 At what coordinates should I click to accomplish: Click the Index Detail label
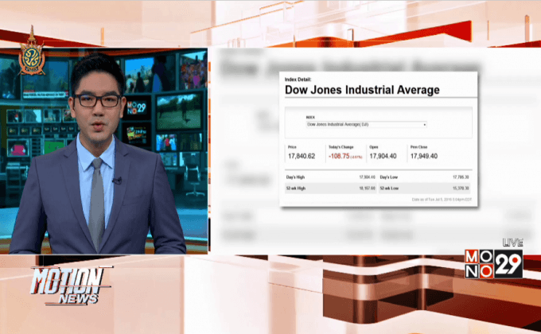298,80
